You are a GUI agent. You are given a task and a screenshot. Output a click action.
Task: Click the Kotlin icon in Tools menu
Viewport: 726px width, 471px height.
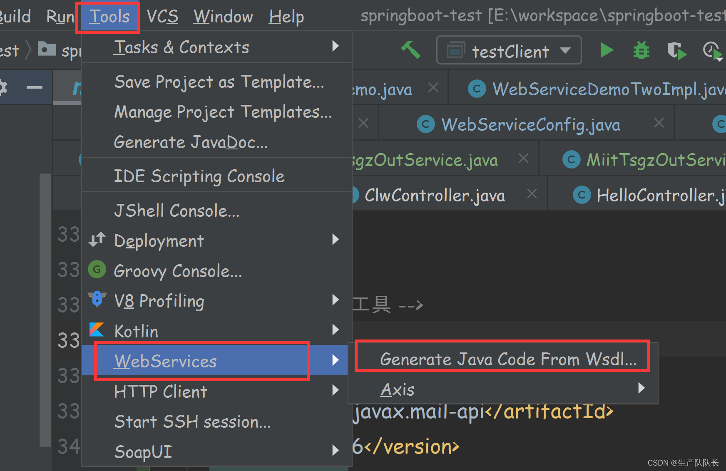click(96, 330)
